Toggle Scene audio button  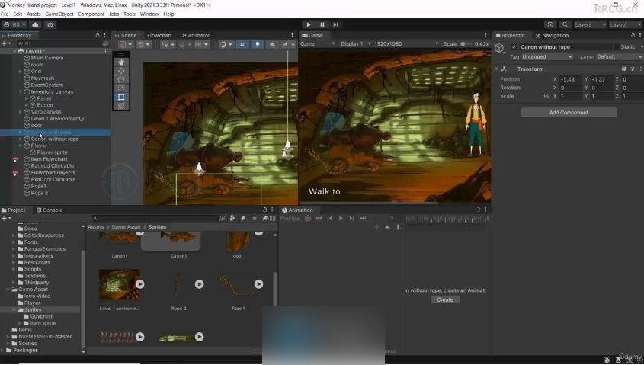tap(272, 44)
